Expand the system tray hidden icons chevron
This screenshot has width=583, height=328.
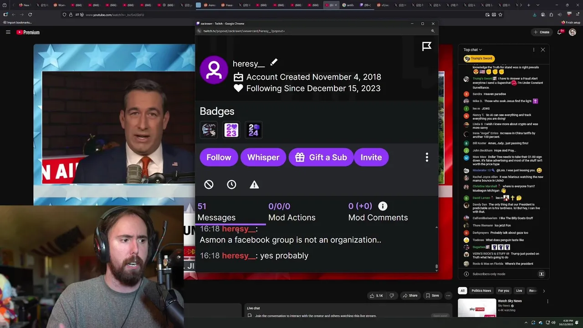point(526,323)
